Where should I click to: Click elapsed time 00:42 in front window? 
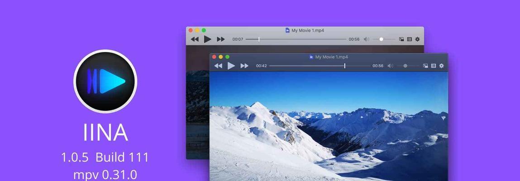tap(261, 66)
